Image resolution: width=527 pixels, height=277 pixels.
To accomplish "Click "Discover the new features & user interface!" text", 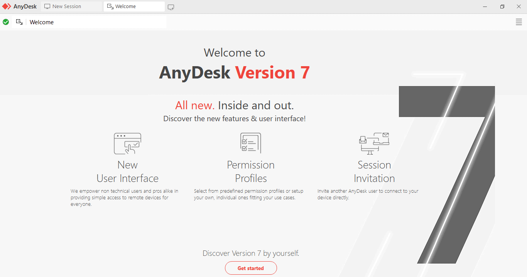I will pyautogui.click(x=235, y=119).
